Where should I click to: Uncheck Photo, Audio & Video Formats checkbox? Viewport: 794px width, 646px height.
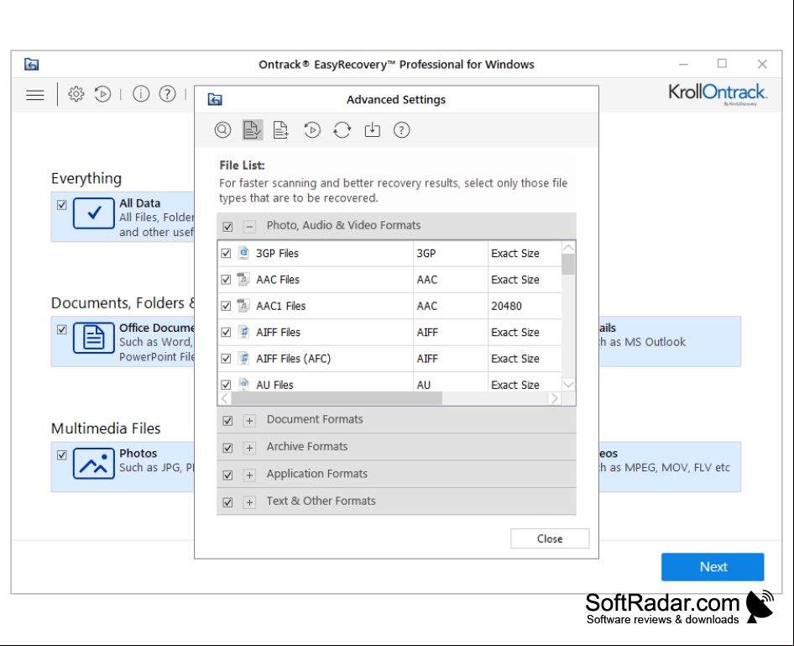tap(227, 227)
